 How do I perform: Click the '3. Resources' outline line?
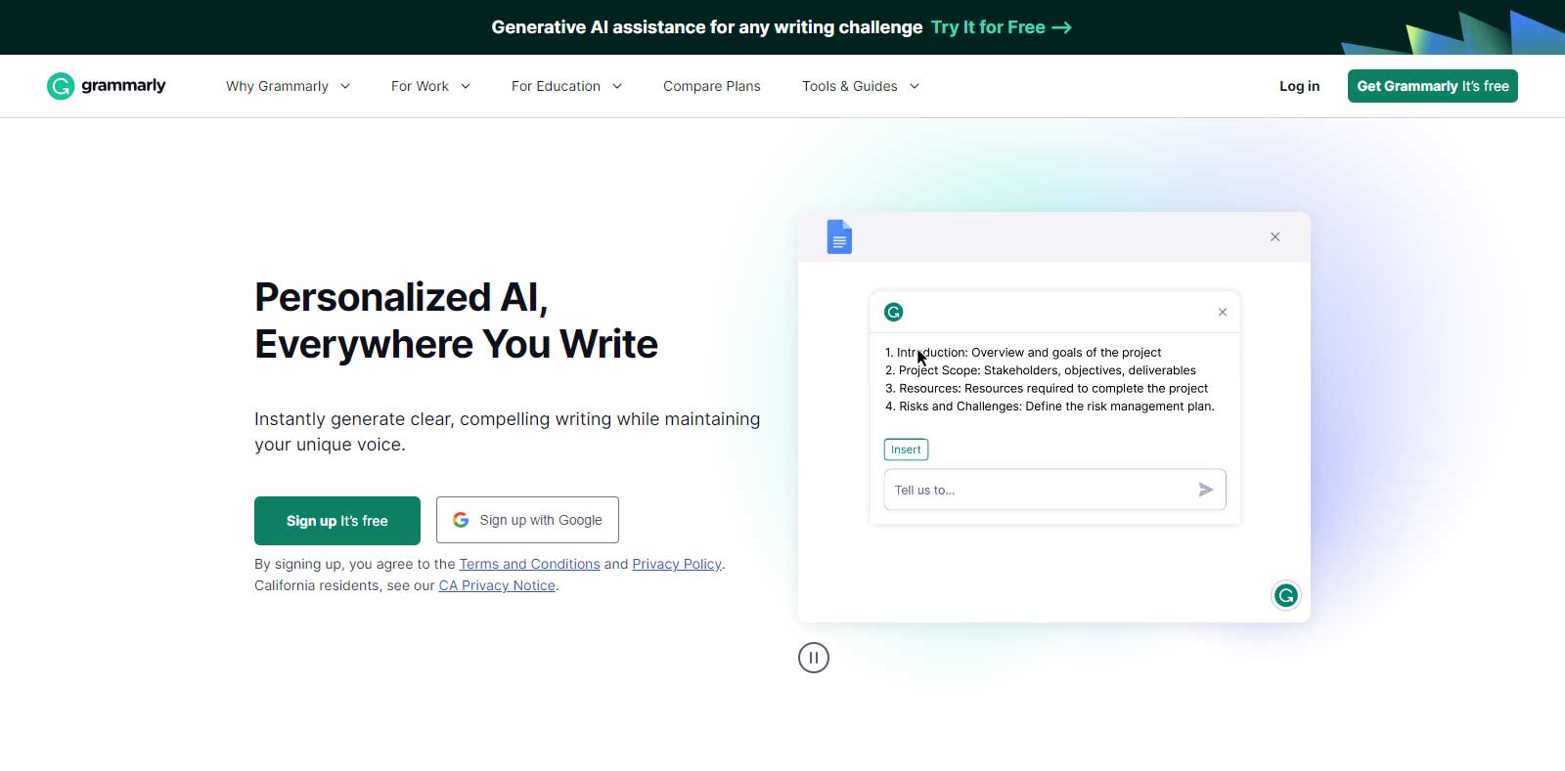tap(1047, 388)
